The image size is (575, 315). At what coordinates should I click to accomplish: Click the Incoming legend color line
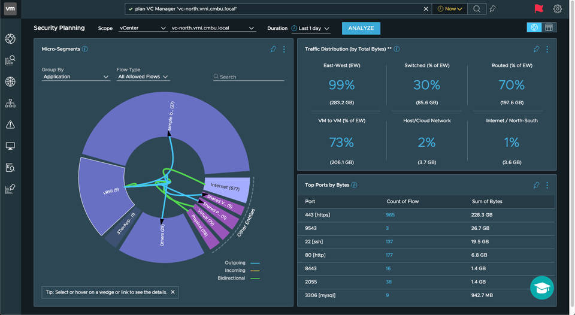point(255,271)
